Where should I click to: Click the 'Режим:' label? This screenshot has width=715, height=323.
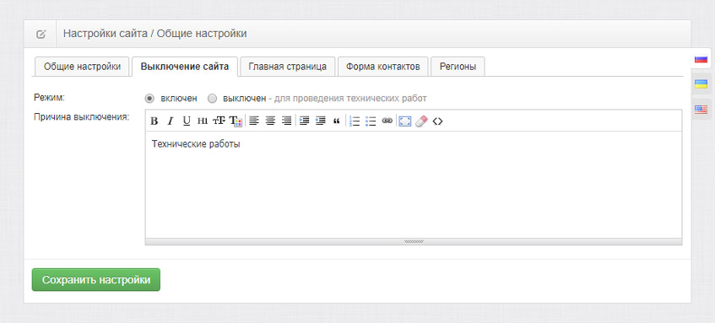click(49, 98)
